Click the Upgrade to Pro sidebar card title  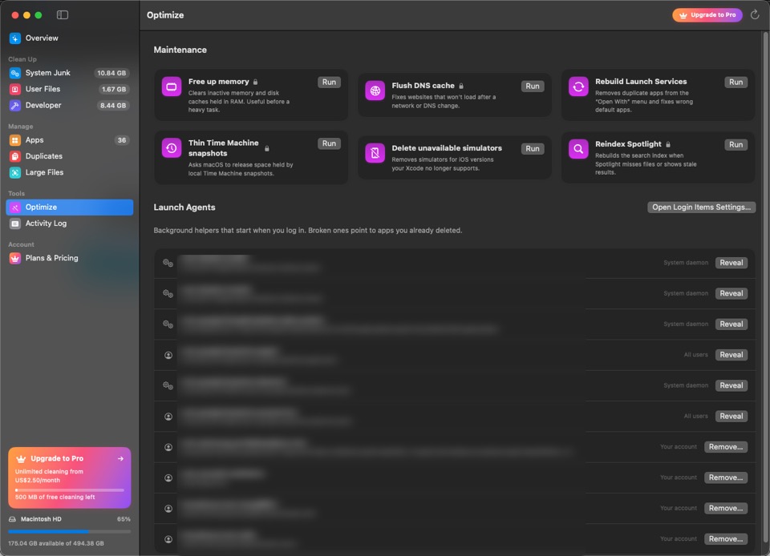[57, 458]
